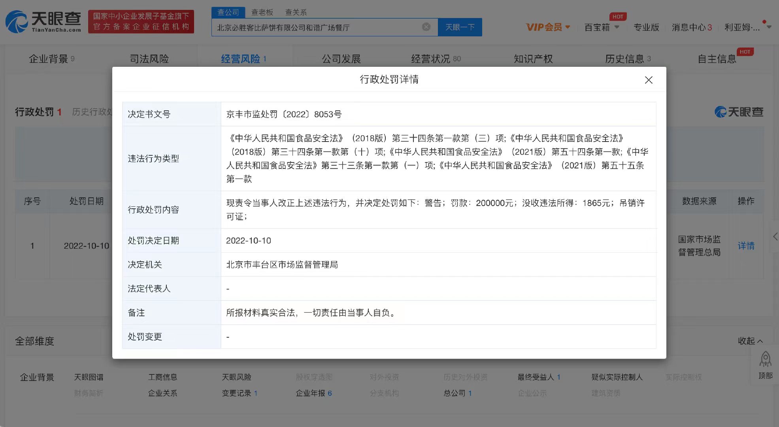Open 企业关系 link
The height and width of the screenshot is (427, 779).
pos(162,393)
